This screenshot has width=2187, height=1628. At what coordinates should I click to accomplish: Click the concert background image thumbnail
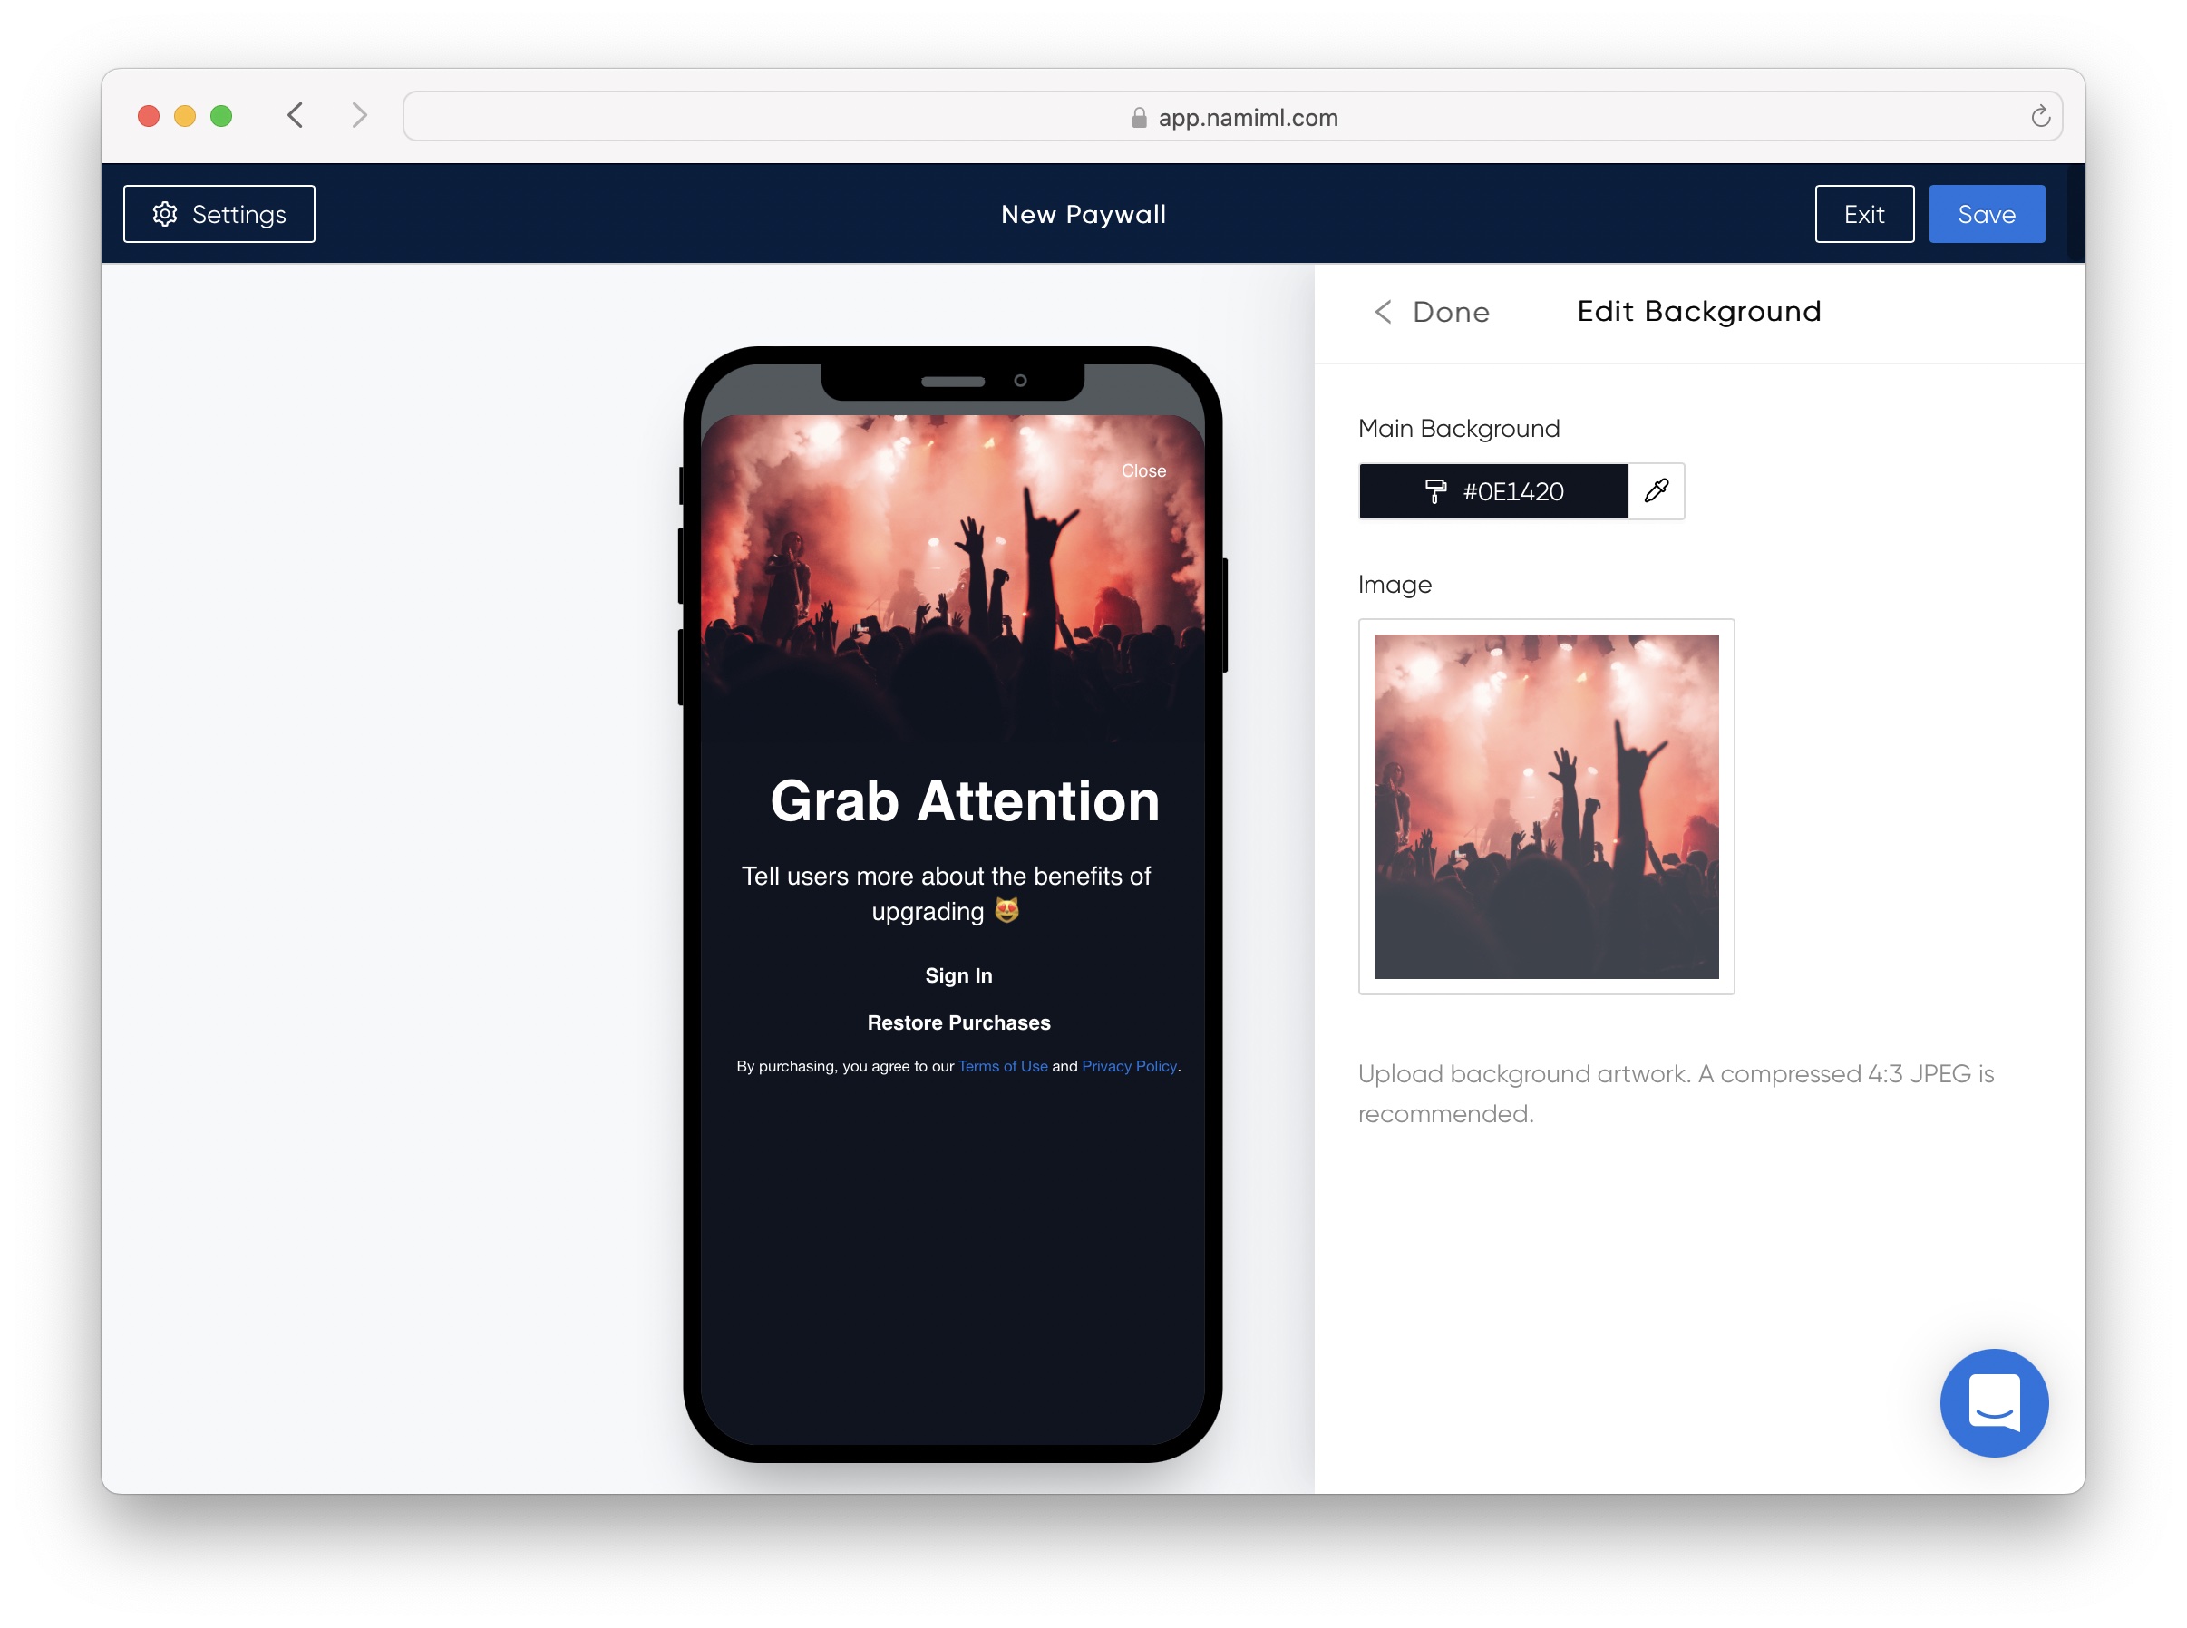pyautogui.click(x=1545, y=806)
